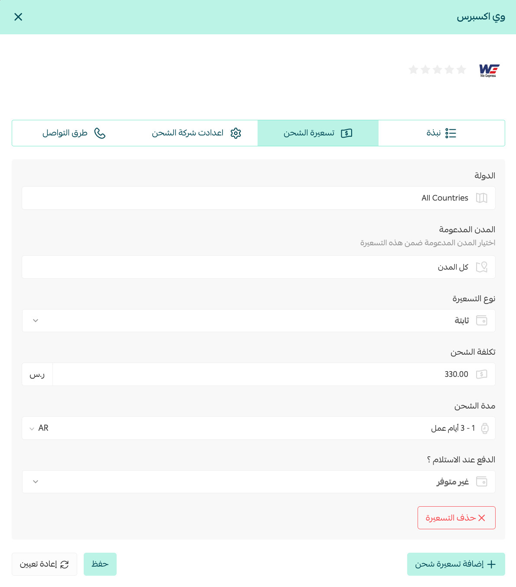This screenshot has width=516, height=587.
Task: Click the wallet icon beside غير متوفر
Action: (x=481, y=481)
